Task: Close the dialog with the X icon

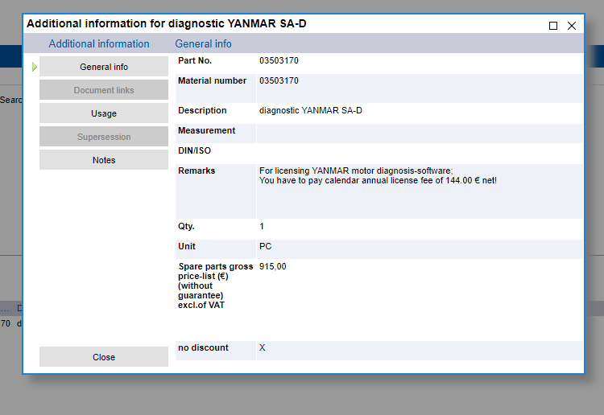Action: pyautogui.click(x=572, y=26)
